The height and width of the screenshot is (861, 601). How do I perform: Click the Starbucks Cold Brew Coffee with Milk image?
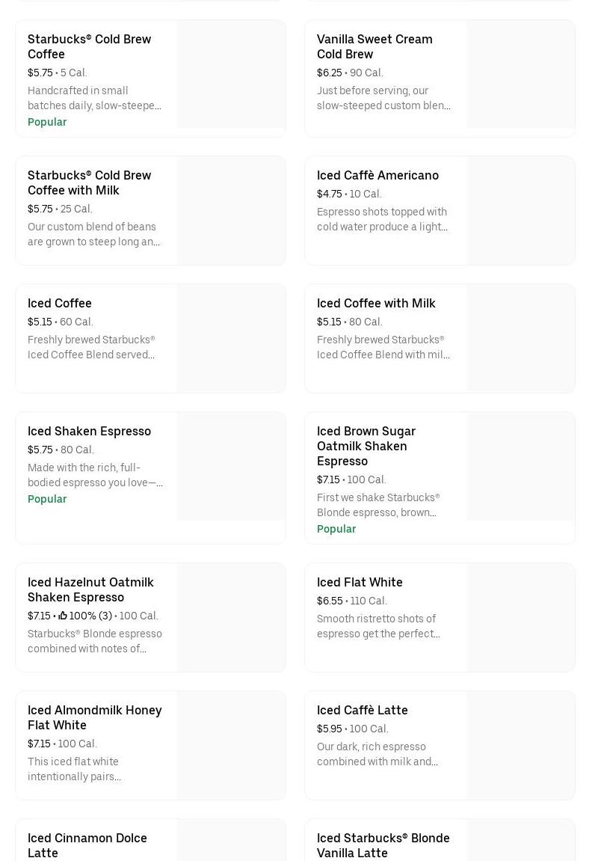232,210
